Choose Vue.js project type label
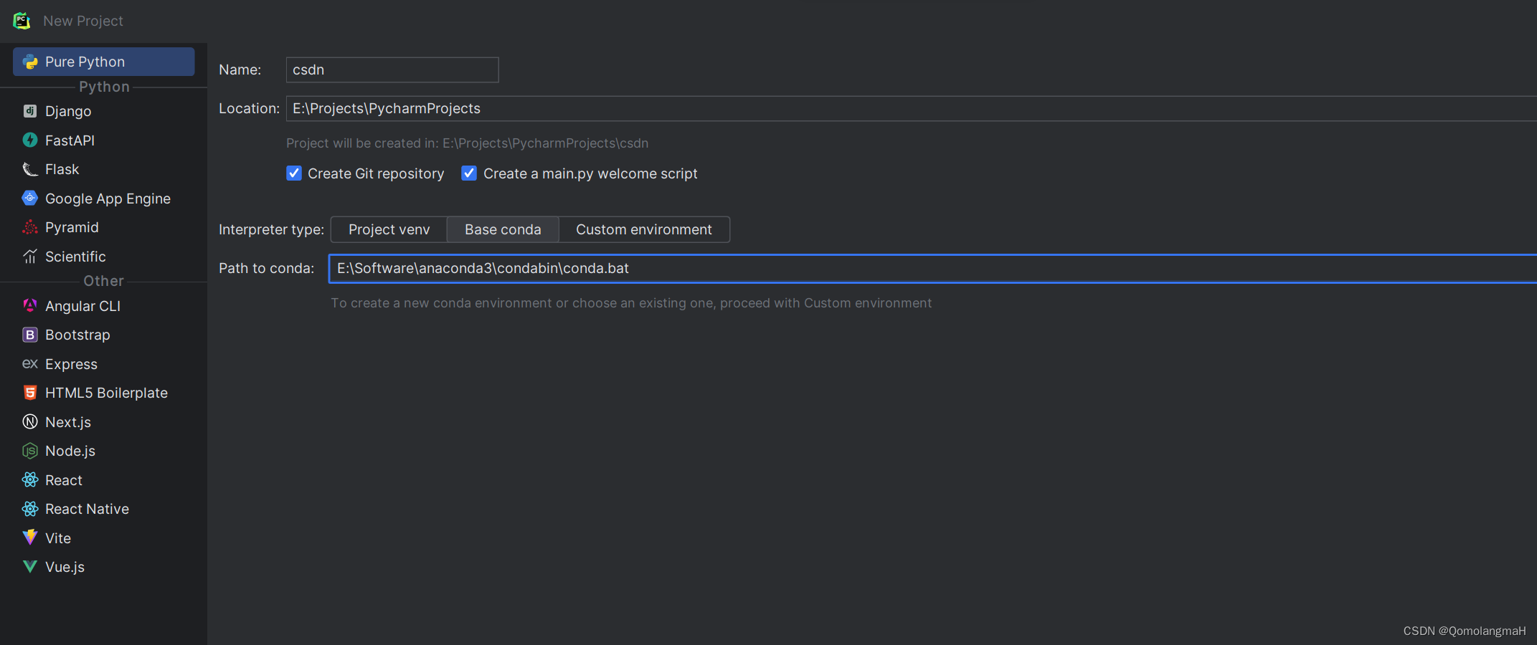 click(x=65, y=567)
